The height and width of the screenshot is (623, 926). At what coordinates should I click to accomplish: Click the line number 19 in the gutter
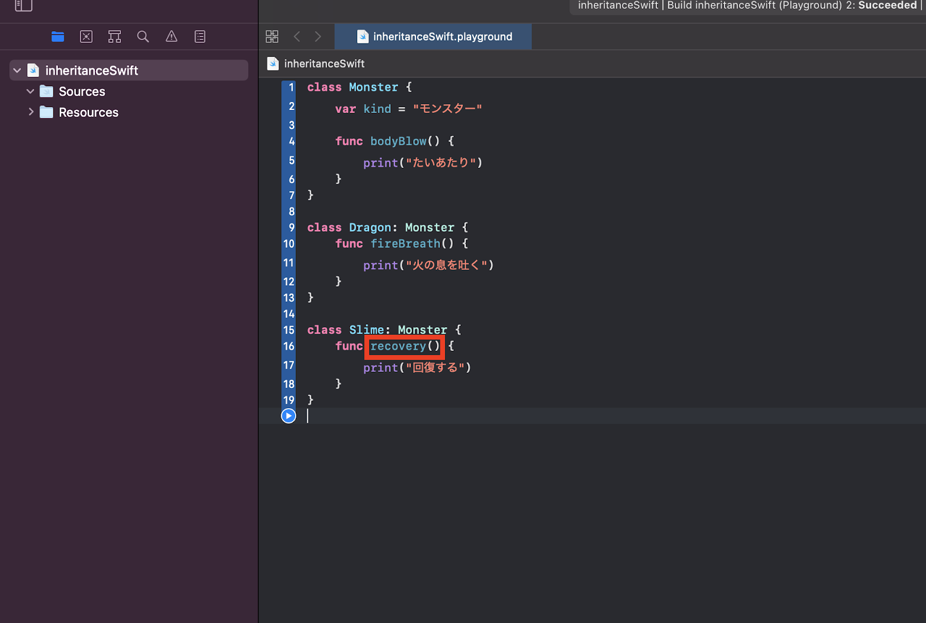(x=289, y=400)
